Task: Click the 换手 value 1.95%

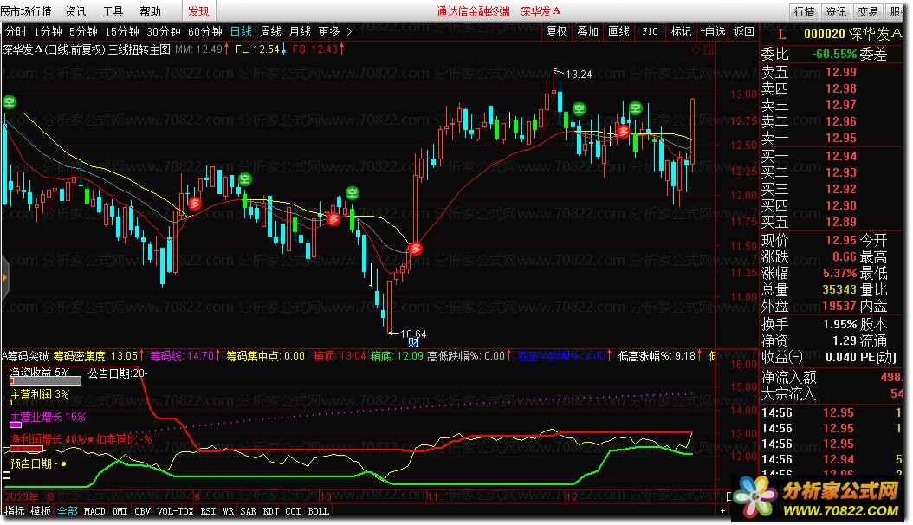Action: tap(839, 324)
